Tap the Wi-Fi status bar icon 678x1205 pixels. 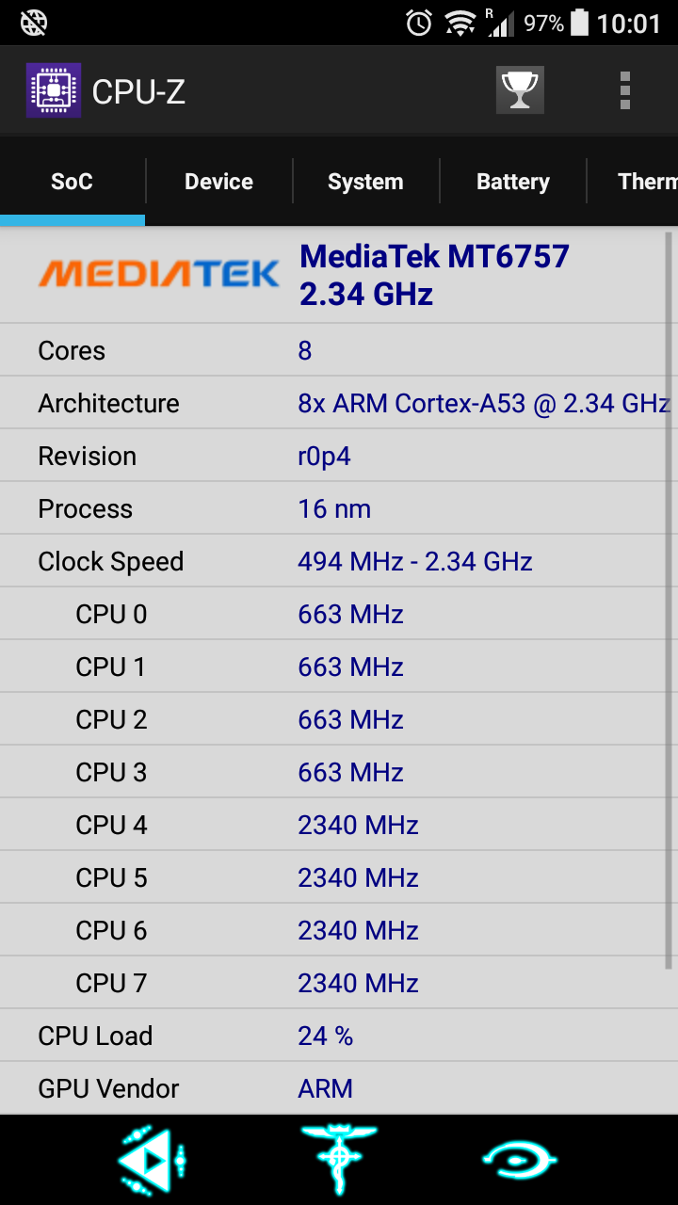(x=460, y=23)
